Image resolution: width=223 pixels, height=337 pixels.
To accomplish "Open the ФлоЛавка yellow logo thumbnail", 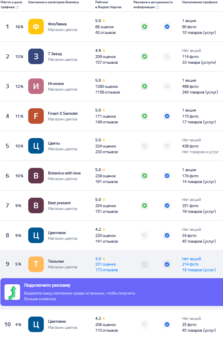I will (36, 27).
